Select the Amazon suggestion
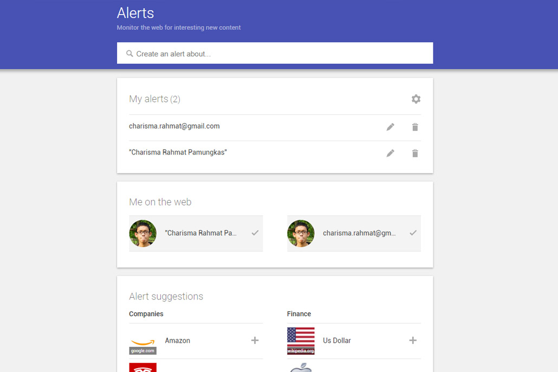The width and height of the screenshot is (558, 372). coord(178,341)
